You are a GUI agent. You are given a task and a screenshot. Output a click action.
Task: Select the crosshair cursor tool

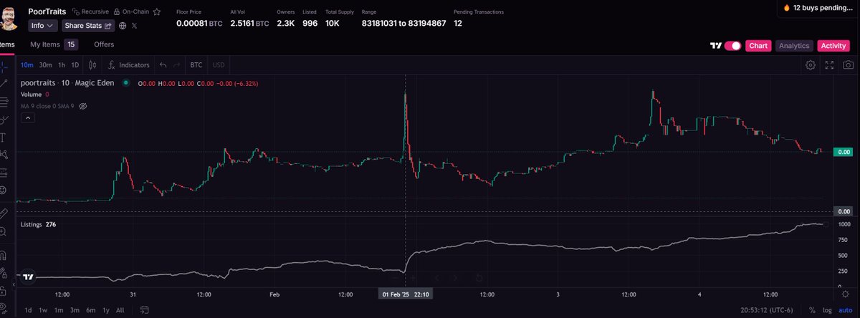point(4,66)
